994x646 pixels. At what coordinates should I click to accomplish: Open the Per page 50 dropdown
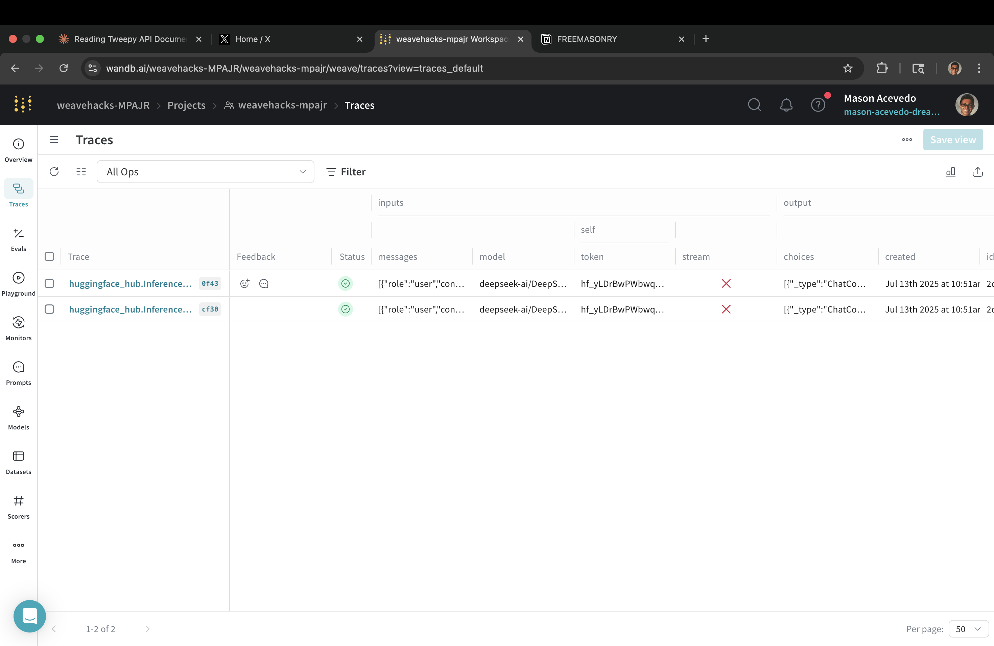[968, 629]
